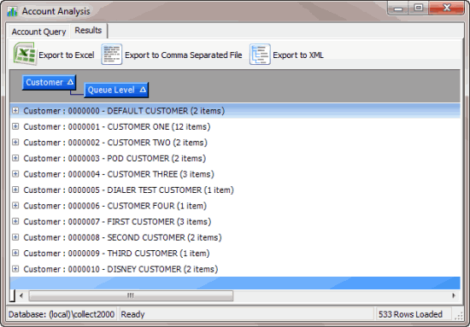Click Export to Comma Separated File label
This screenshot has width=470, height=327.
tap(184, 55)
